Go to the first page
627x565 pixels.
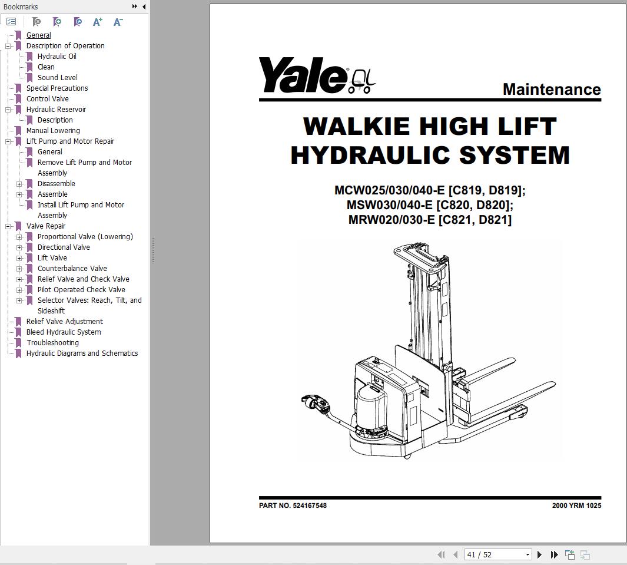tap(441, 554)
